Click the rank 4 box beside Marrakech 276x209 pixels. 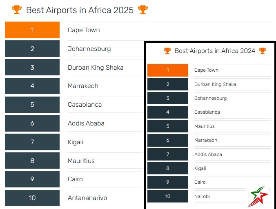32,86
